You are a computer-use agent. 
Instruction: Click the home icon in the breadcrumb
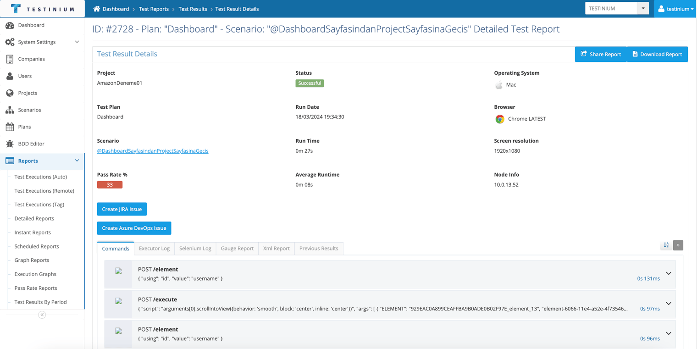[96, 9]
